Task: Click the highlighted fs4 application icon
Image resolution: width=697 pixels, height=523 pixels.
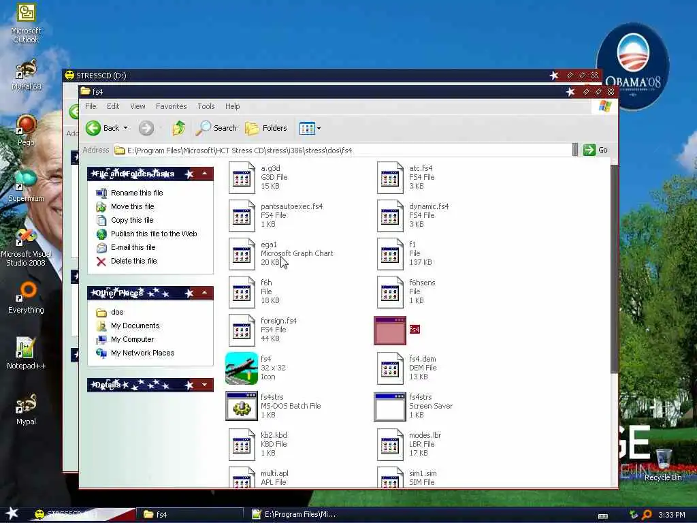Action: click(390, 330)
